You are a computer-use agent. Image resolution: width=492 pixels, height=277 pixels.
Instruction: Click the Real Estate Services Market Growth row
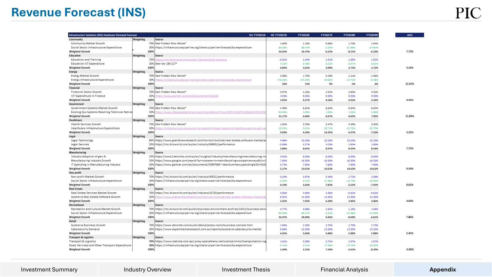(94, 193)
